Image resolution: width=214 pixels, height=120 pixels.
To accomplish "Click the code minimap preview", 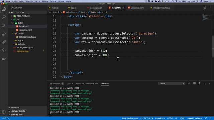I will 207,17.
